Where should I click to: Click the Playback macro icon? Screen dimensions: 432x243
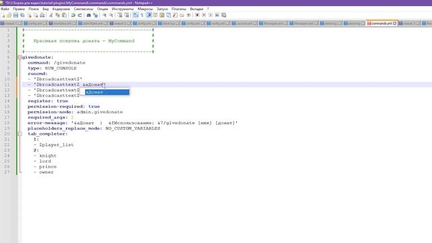pos(211,15)
